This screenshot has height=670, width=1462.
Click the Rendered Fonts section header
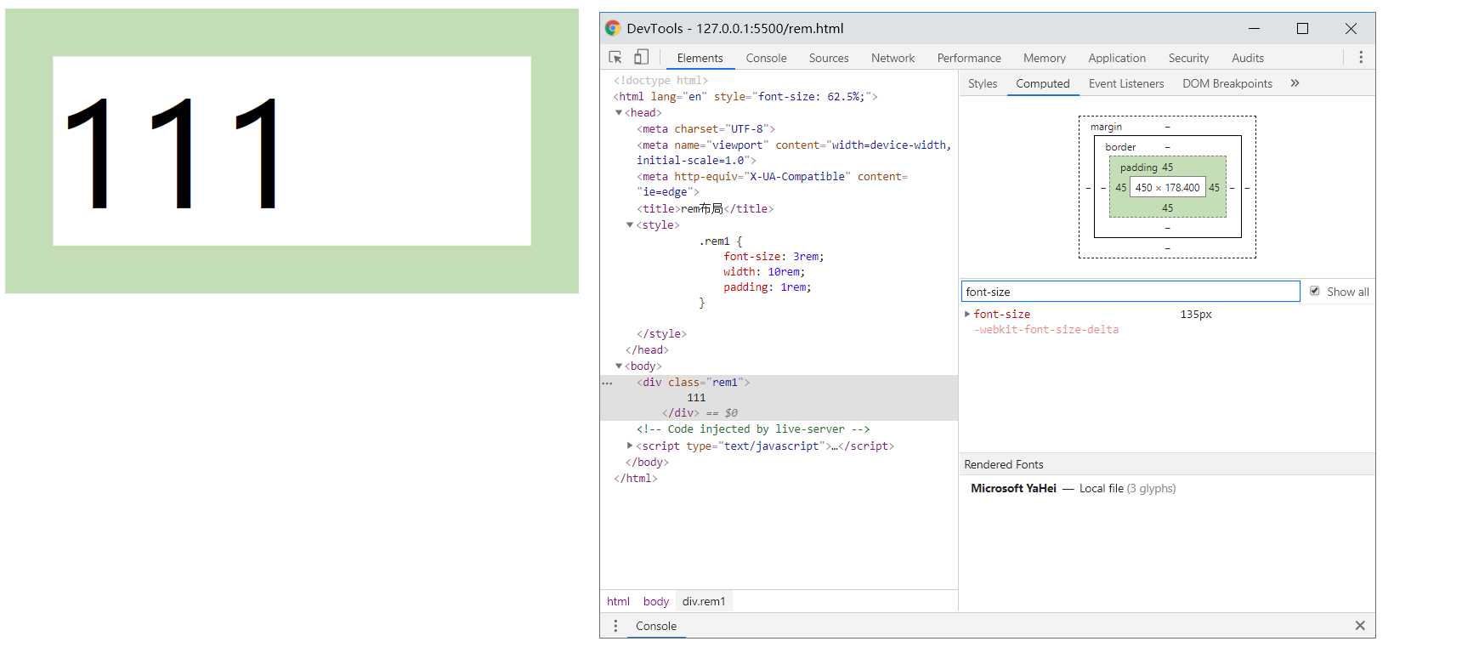coord(1167,464)
